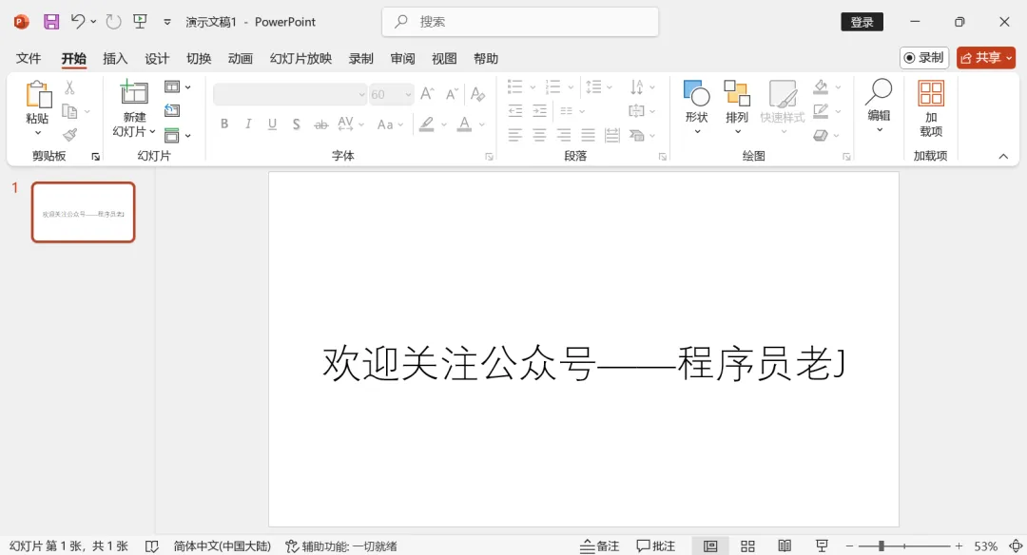Align text right

click(563, 136)
